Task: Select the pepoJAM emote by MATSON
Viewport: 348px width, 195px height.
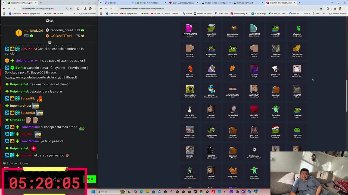Action: [x=297, y=132]
